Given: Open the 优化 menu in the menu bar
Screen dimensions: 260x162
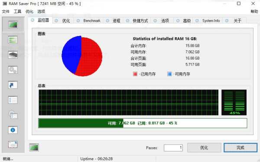Looking at the screenshot, I should pos(29,11).
